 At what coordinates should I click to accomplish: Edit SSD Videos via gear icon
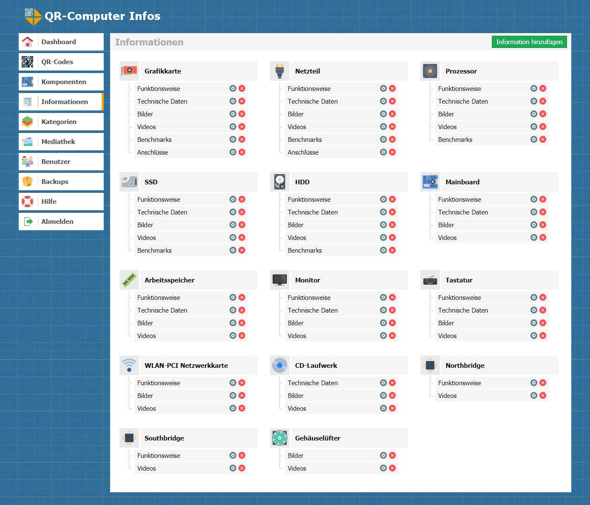[x=233, y=237]
